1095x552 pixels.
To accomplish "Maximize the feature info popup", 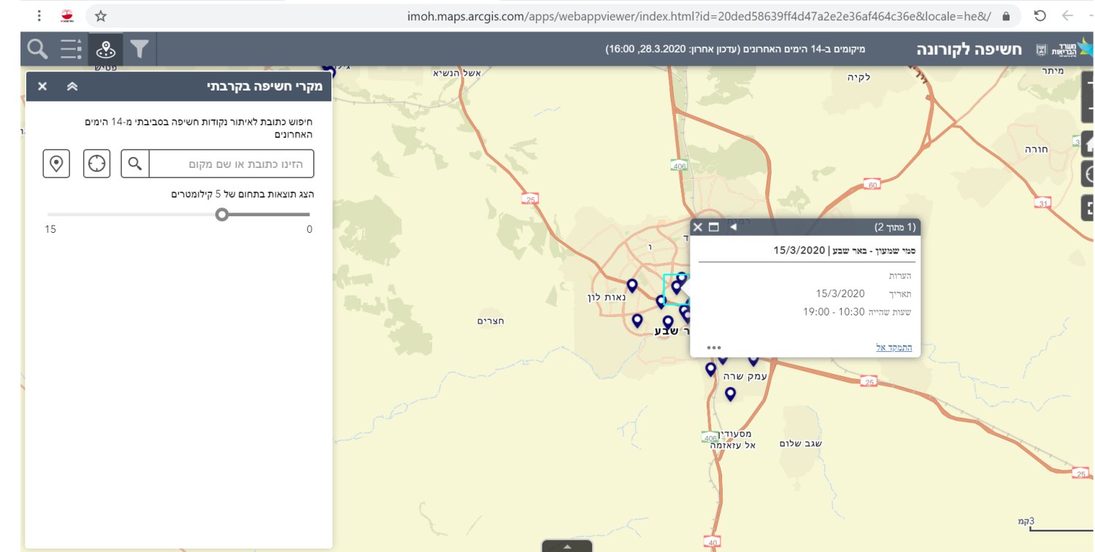I will coord(714,227).
